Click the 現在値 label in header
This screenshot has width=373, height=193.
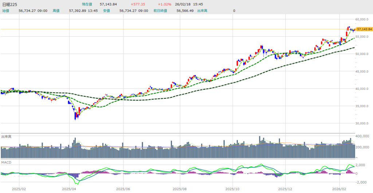tap(88, 4)
